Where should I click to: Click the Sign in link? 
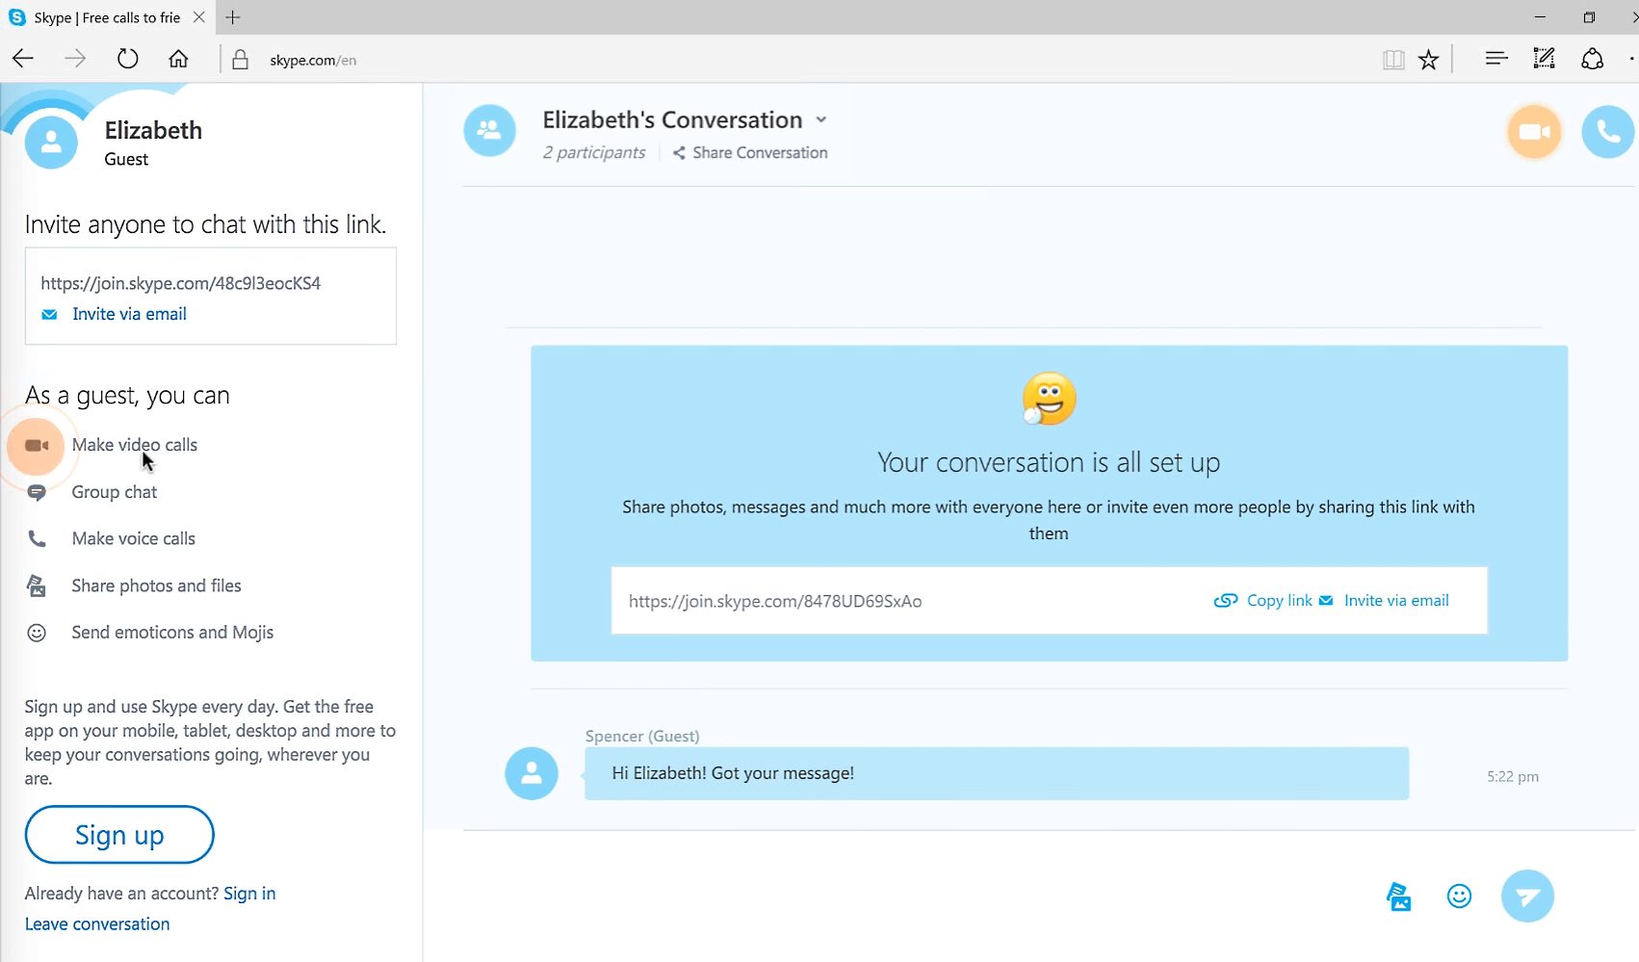pos(249,894)
